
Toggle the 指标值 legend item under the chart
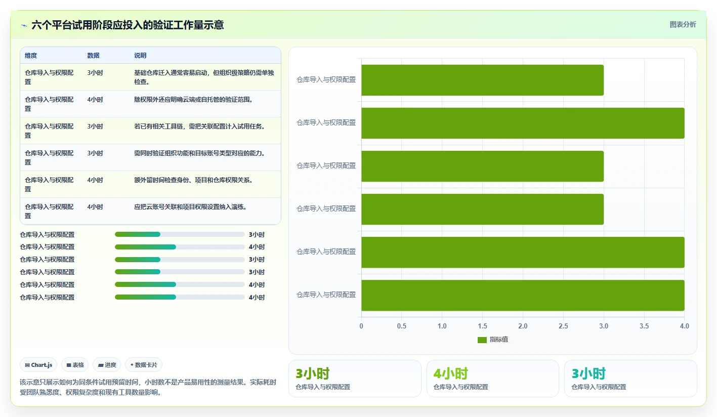point(493,340)
